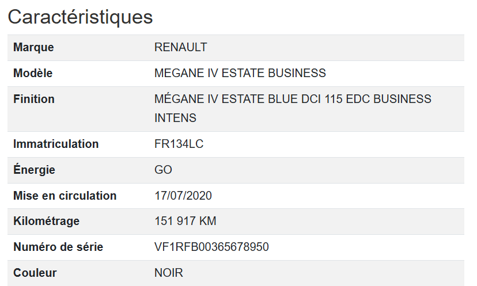Select the 17/07/2020 date value
The image size is (477, 286).
[x=183, y=196]
